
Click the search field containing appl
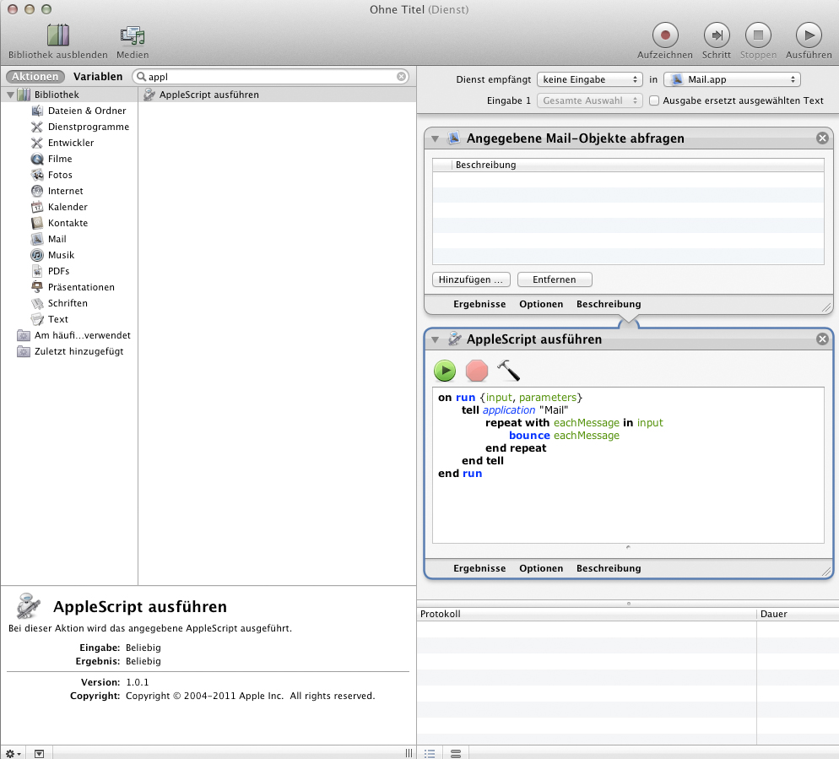point(270,77)
